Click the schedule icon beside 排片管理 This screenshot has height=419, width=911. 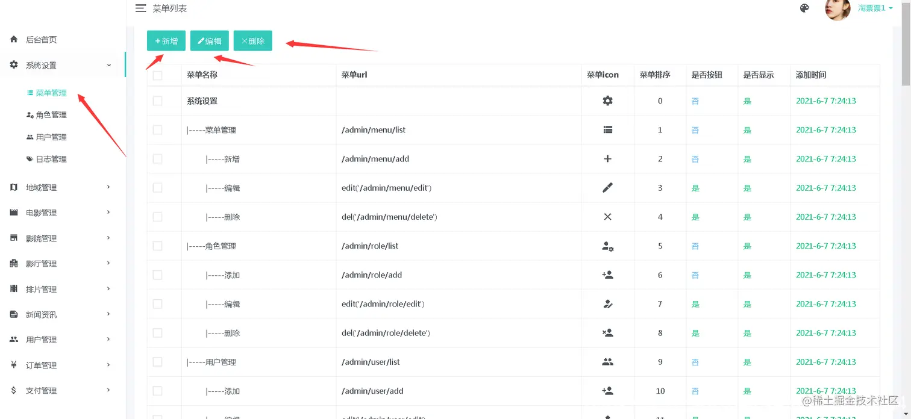pyautogui.click(x=14, y=289)
